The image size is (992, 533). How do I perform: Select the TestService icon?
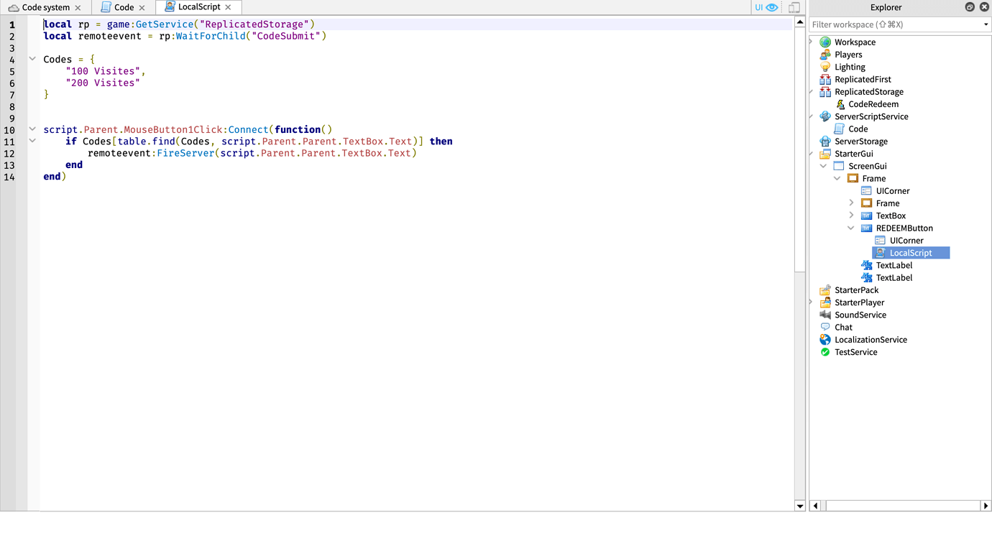click(x=825, y=351)
